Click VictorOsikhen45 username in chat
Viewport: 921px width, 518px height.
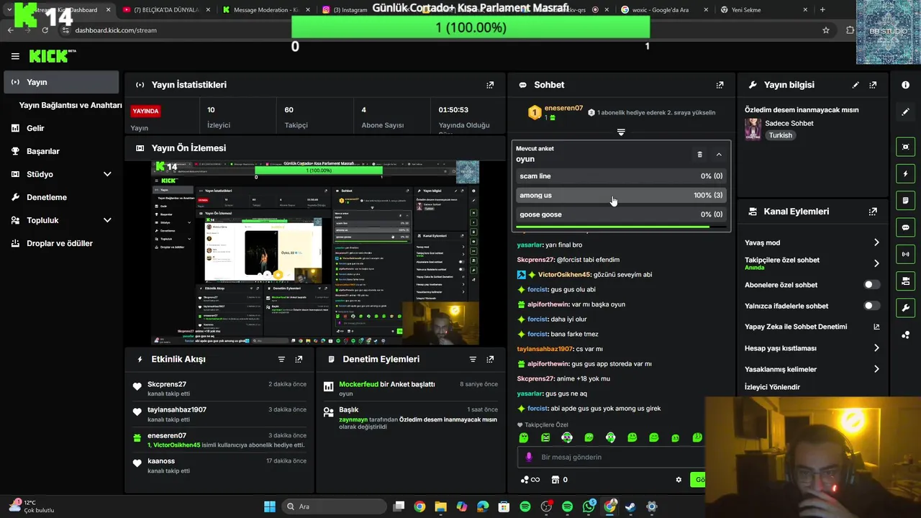[x=564, y=274]
